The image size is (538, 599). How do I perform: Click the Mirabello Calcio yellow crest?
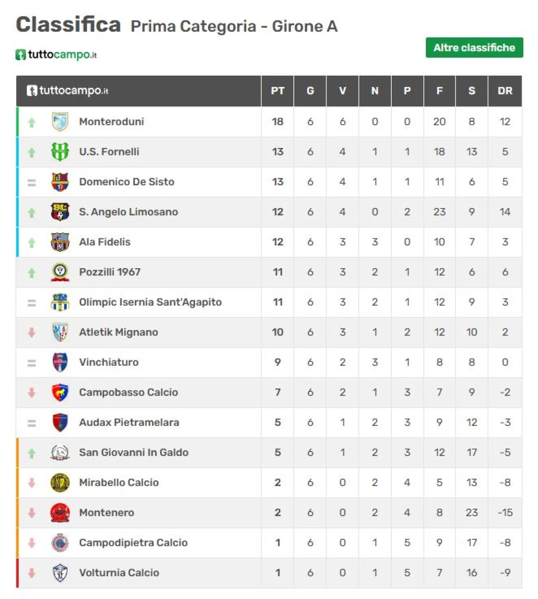tap(60, 483)
